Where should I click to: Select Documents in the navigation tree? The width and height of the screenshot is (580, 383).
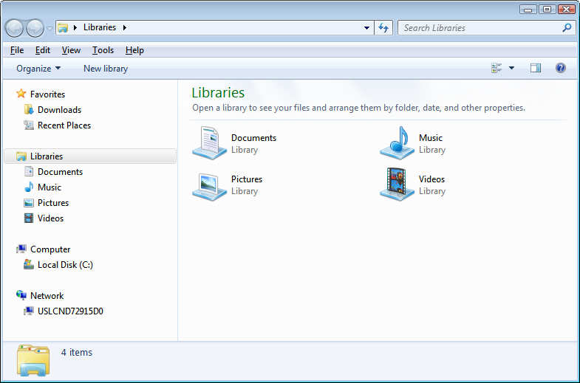tap(61, 172)
